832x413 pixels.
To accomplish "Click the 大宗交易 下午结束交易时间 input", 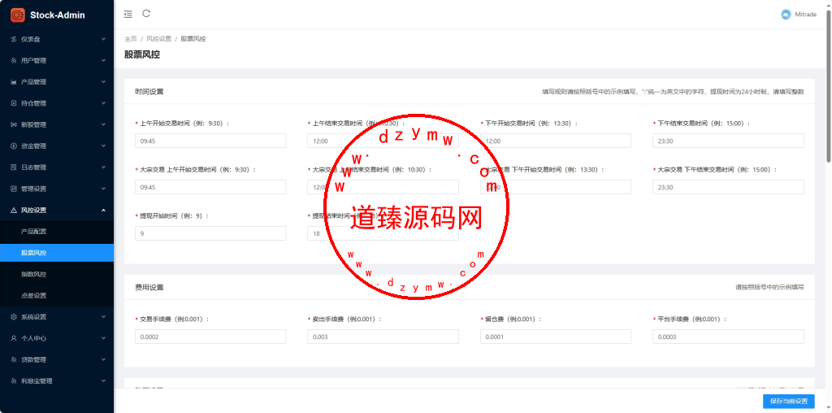I will coord(728,187).
